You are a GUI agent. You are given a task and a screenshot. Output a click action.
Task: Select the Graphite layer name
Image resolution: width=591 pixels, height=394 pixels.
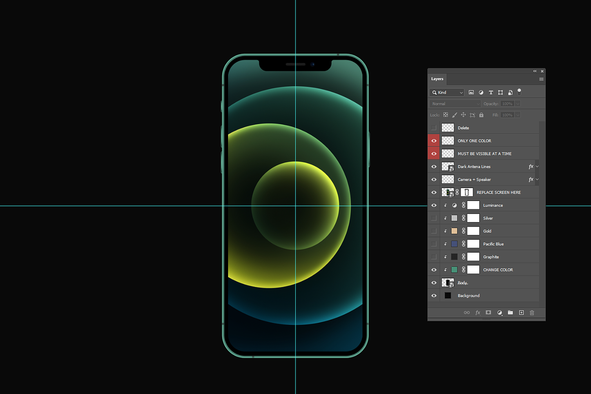point(491,257)
